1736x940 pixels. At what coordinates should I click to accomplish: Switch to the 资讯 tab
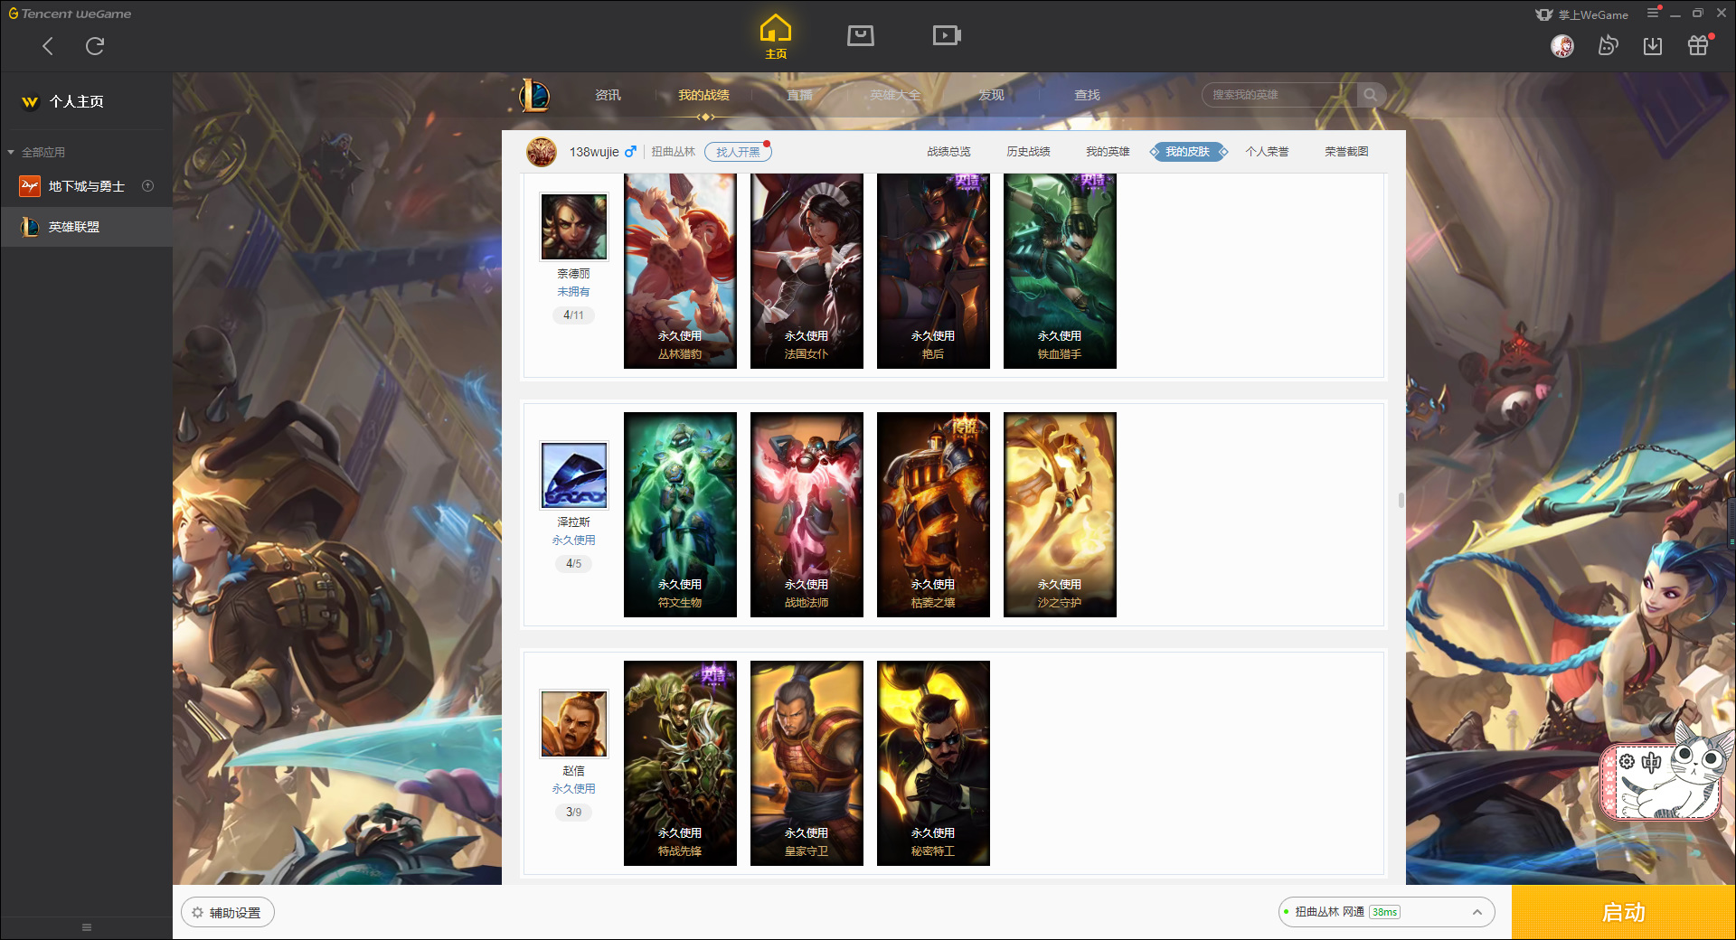(608, 95)
